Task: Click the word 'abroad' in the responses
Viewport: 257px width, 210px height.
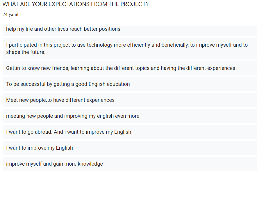Action: coord(44,132)
